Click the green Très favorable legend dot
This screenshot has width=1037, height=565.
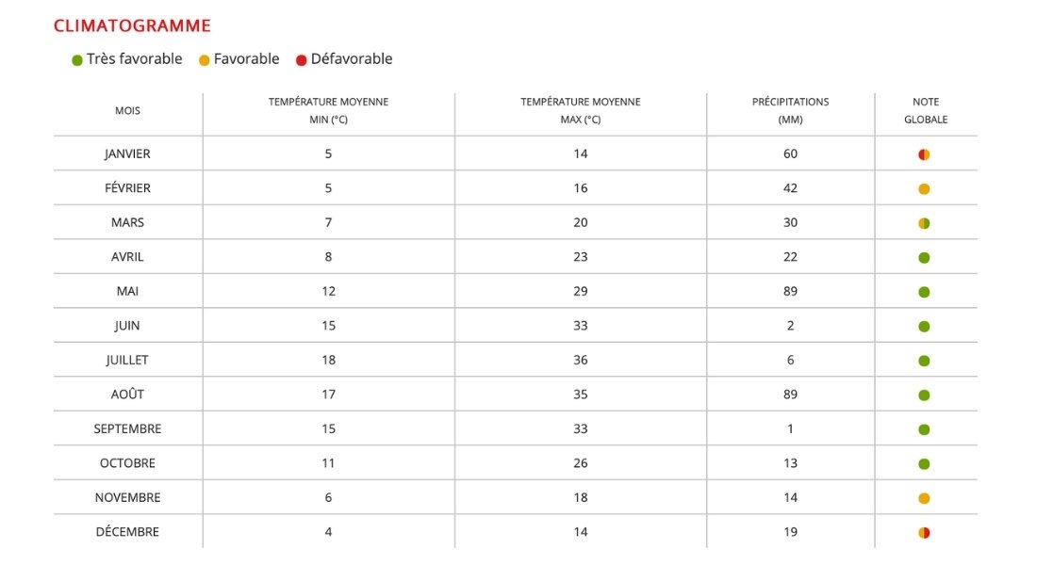pyautogui.click(x=77, y=60)
